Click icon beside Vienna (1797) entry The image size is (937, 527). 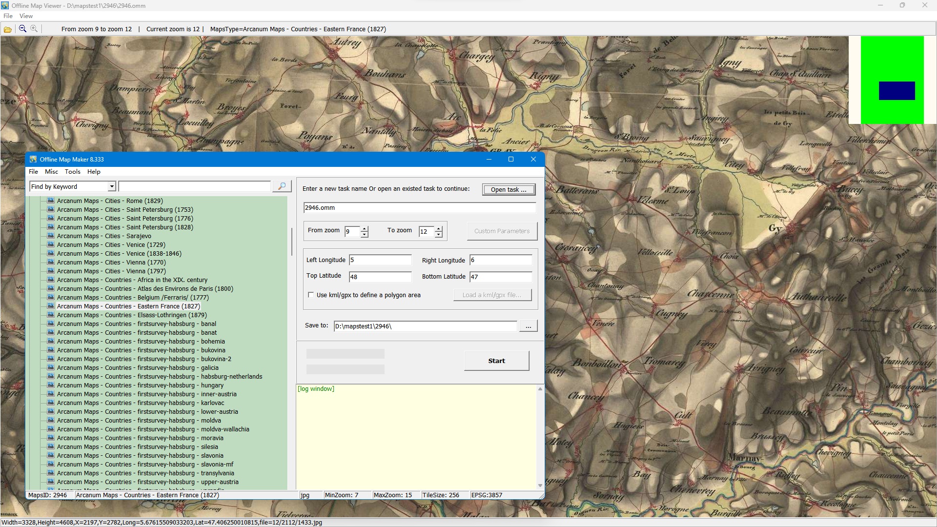click(50, 271)
